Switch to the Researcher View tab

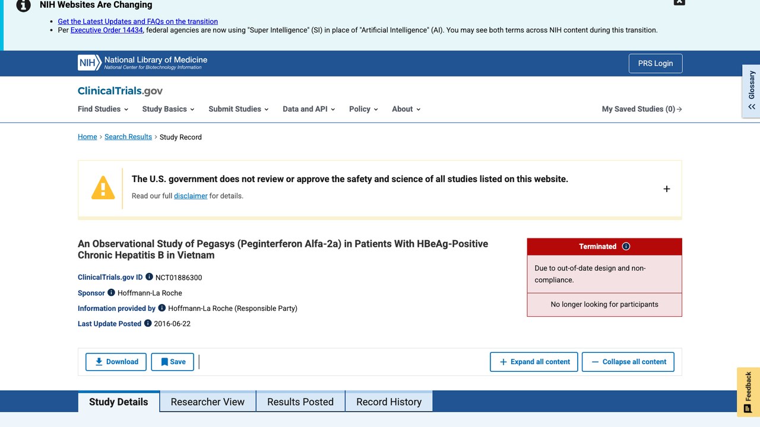coord(208,401)
